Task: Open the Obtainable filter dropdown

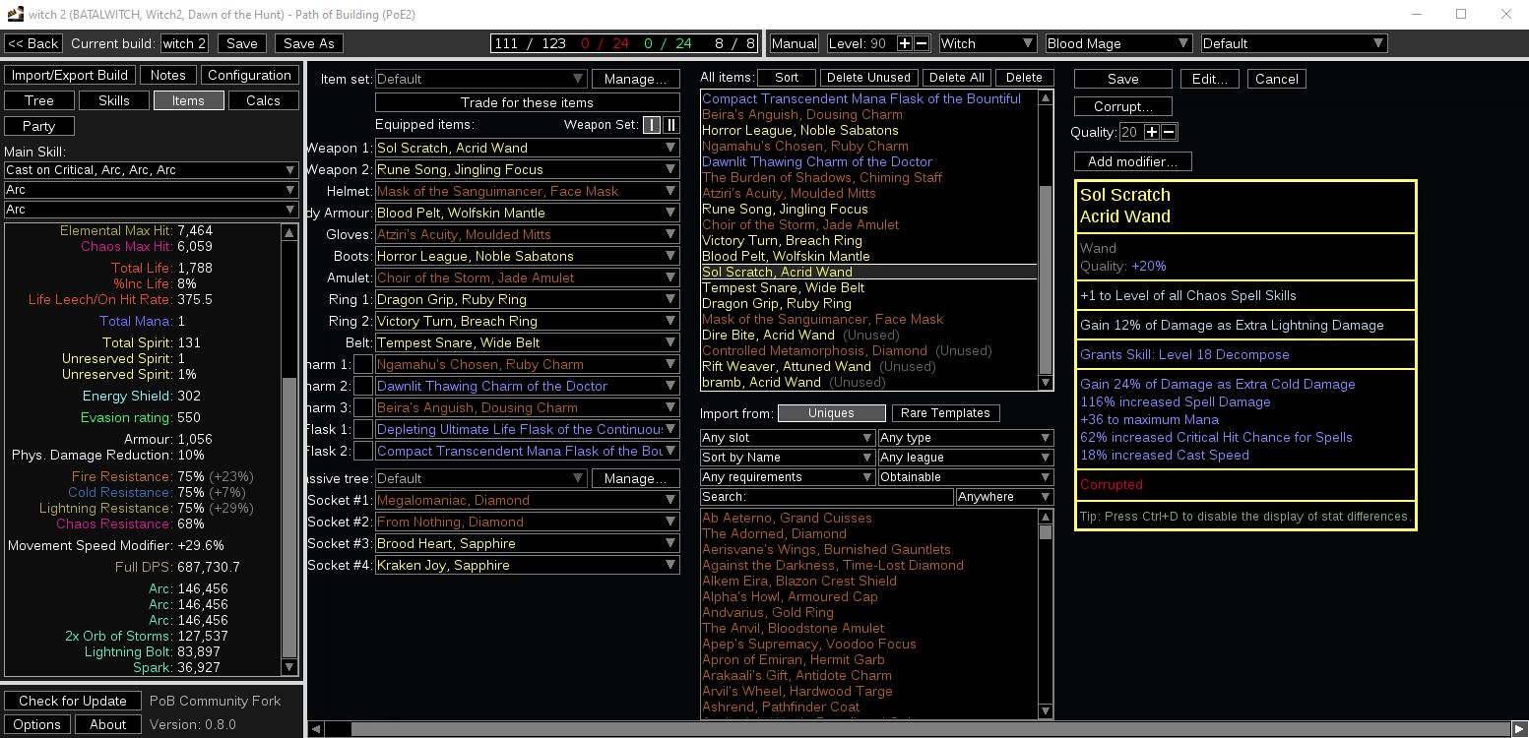Action: coord(966,477)
